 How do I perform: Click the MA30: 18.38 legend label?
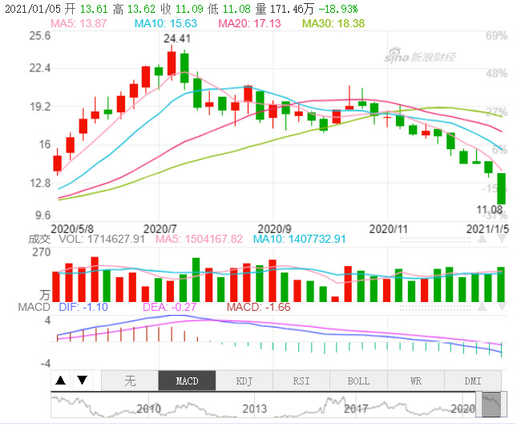coord(333,23)
